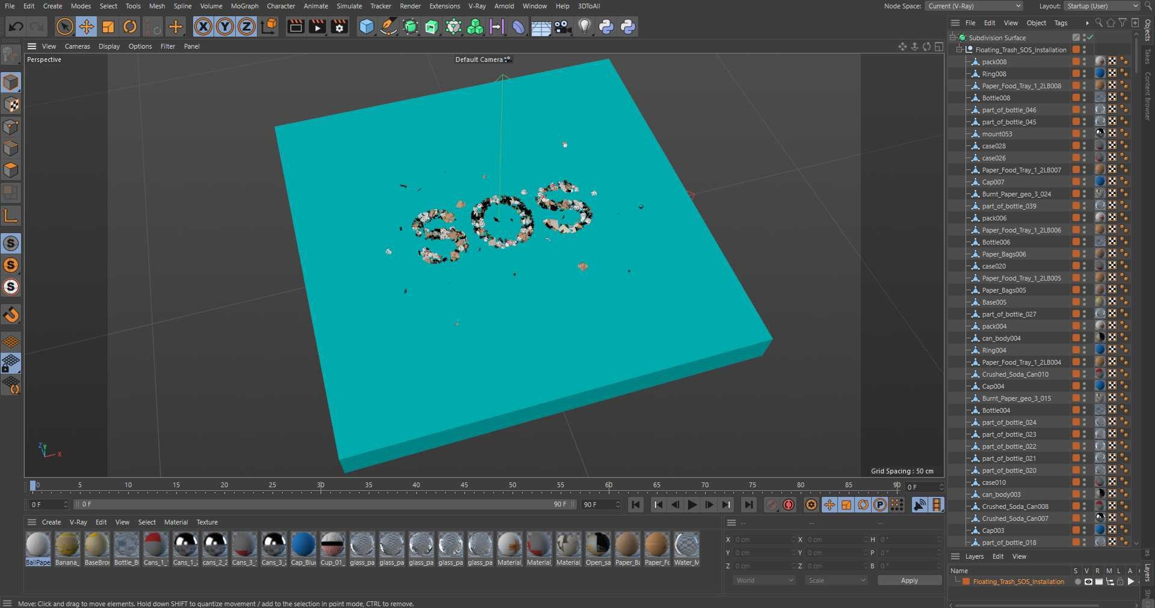Click the record active objects button
1155x608 pixels.
tap(772, 505)
